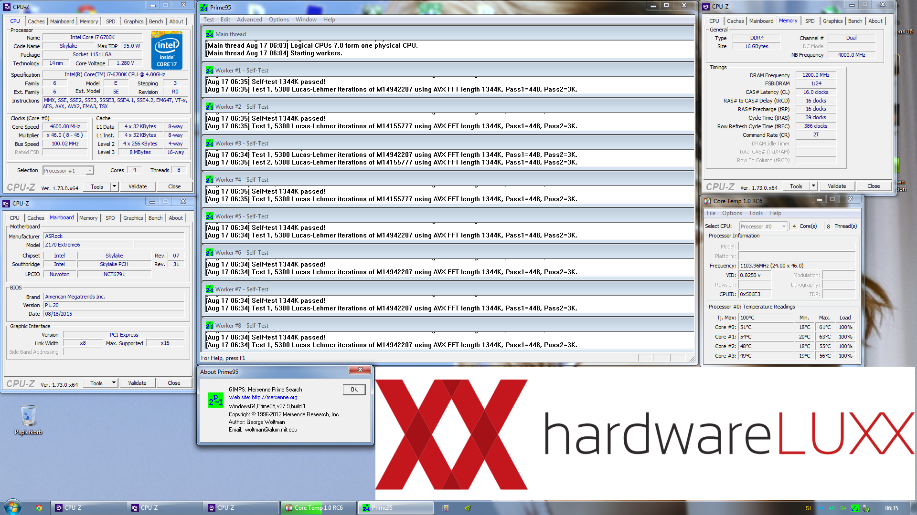Image resolution: width=917 pixels, height=515 pixels.
Task: Click the Worker #4 Self-Test window icon
Action: click(210, 179)
